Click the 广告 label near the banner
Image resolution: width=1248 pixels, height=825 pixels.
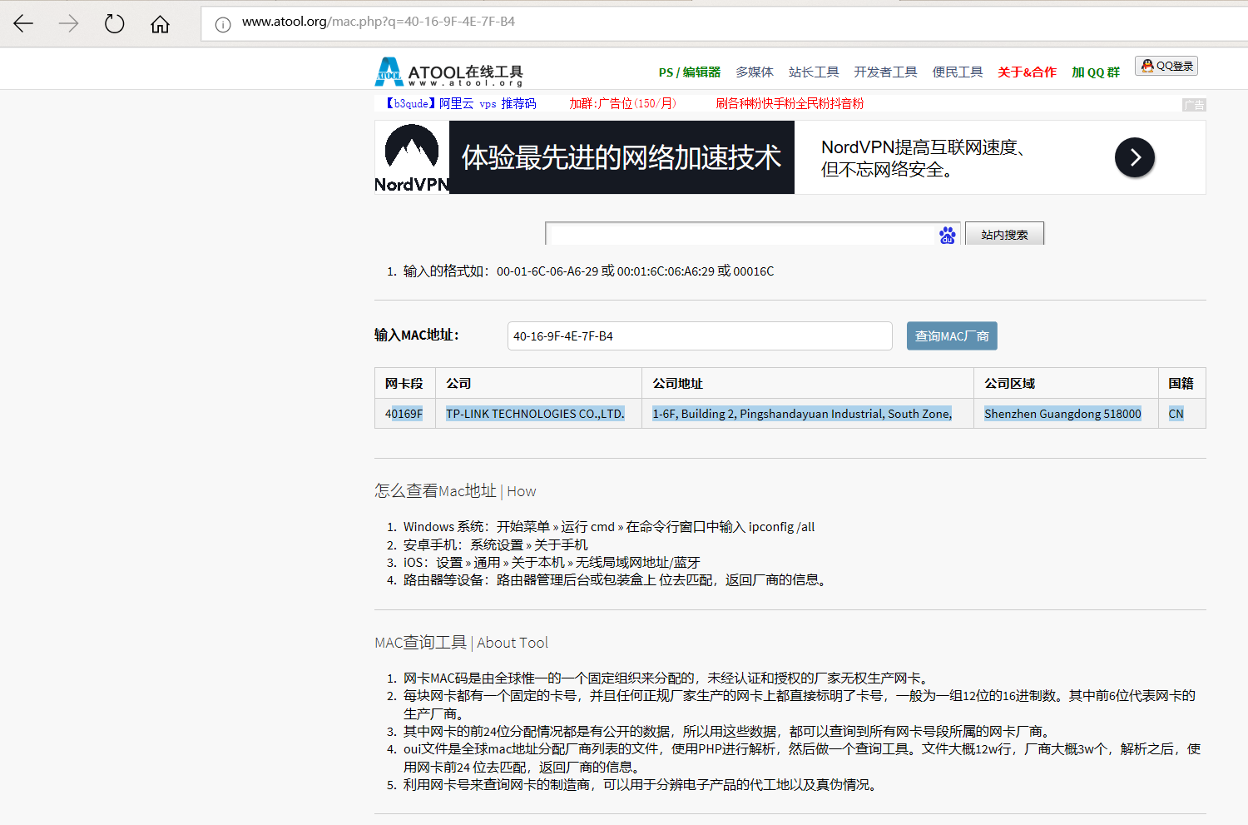click(x=1194, y=105)
